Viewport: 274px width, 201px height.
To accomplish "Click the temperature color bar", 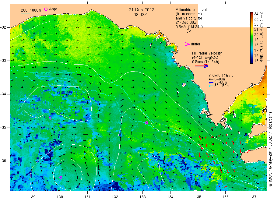I will click(x=251, y=38).
